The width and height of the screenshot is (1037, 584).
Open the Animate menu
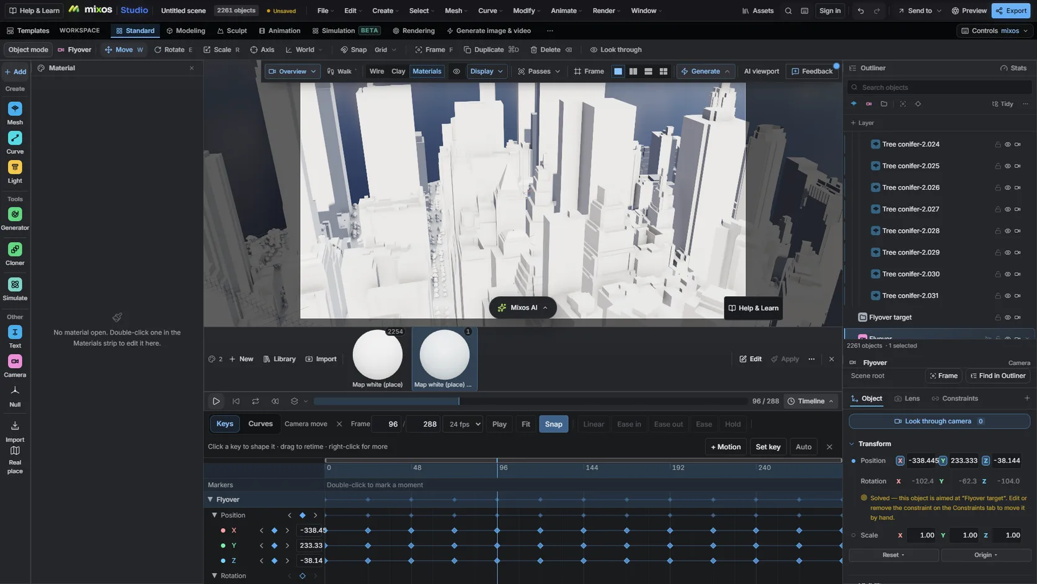point(566,11)
